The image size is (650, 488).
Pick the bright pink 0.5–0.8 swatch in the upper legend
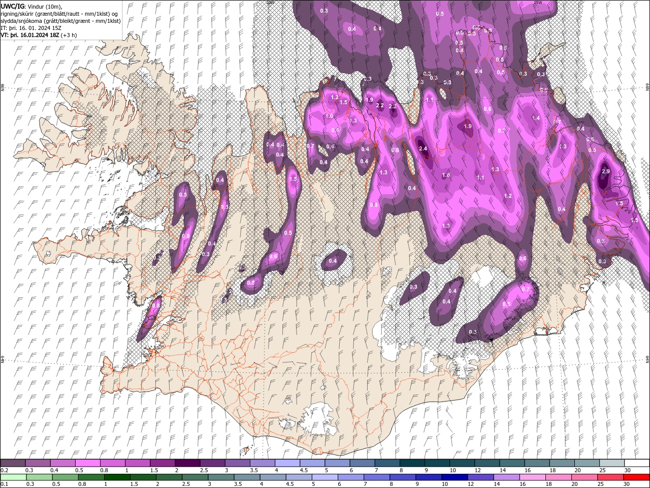87,463
